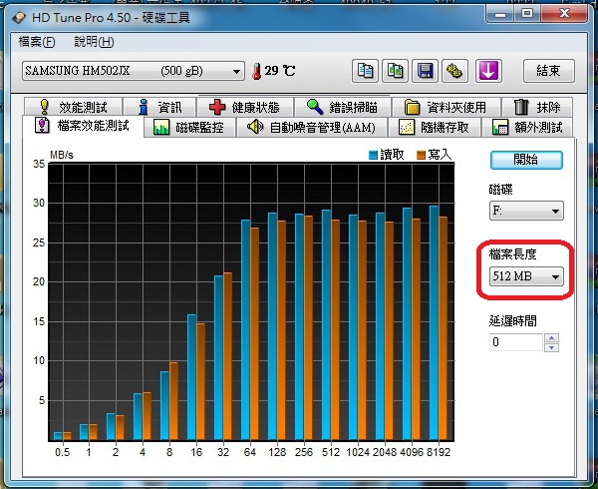Viewport: 598px width, 489px height.
Task: Select the 檔案效能測試 file benchmark tab
Action: point(83,126)
